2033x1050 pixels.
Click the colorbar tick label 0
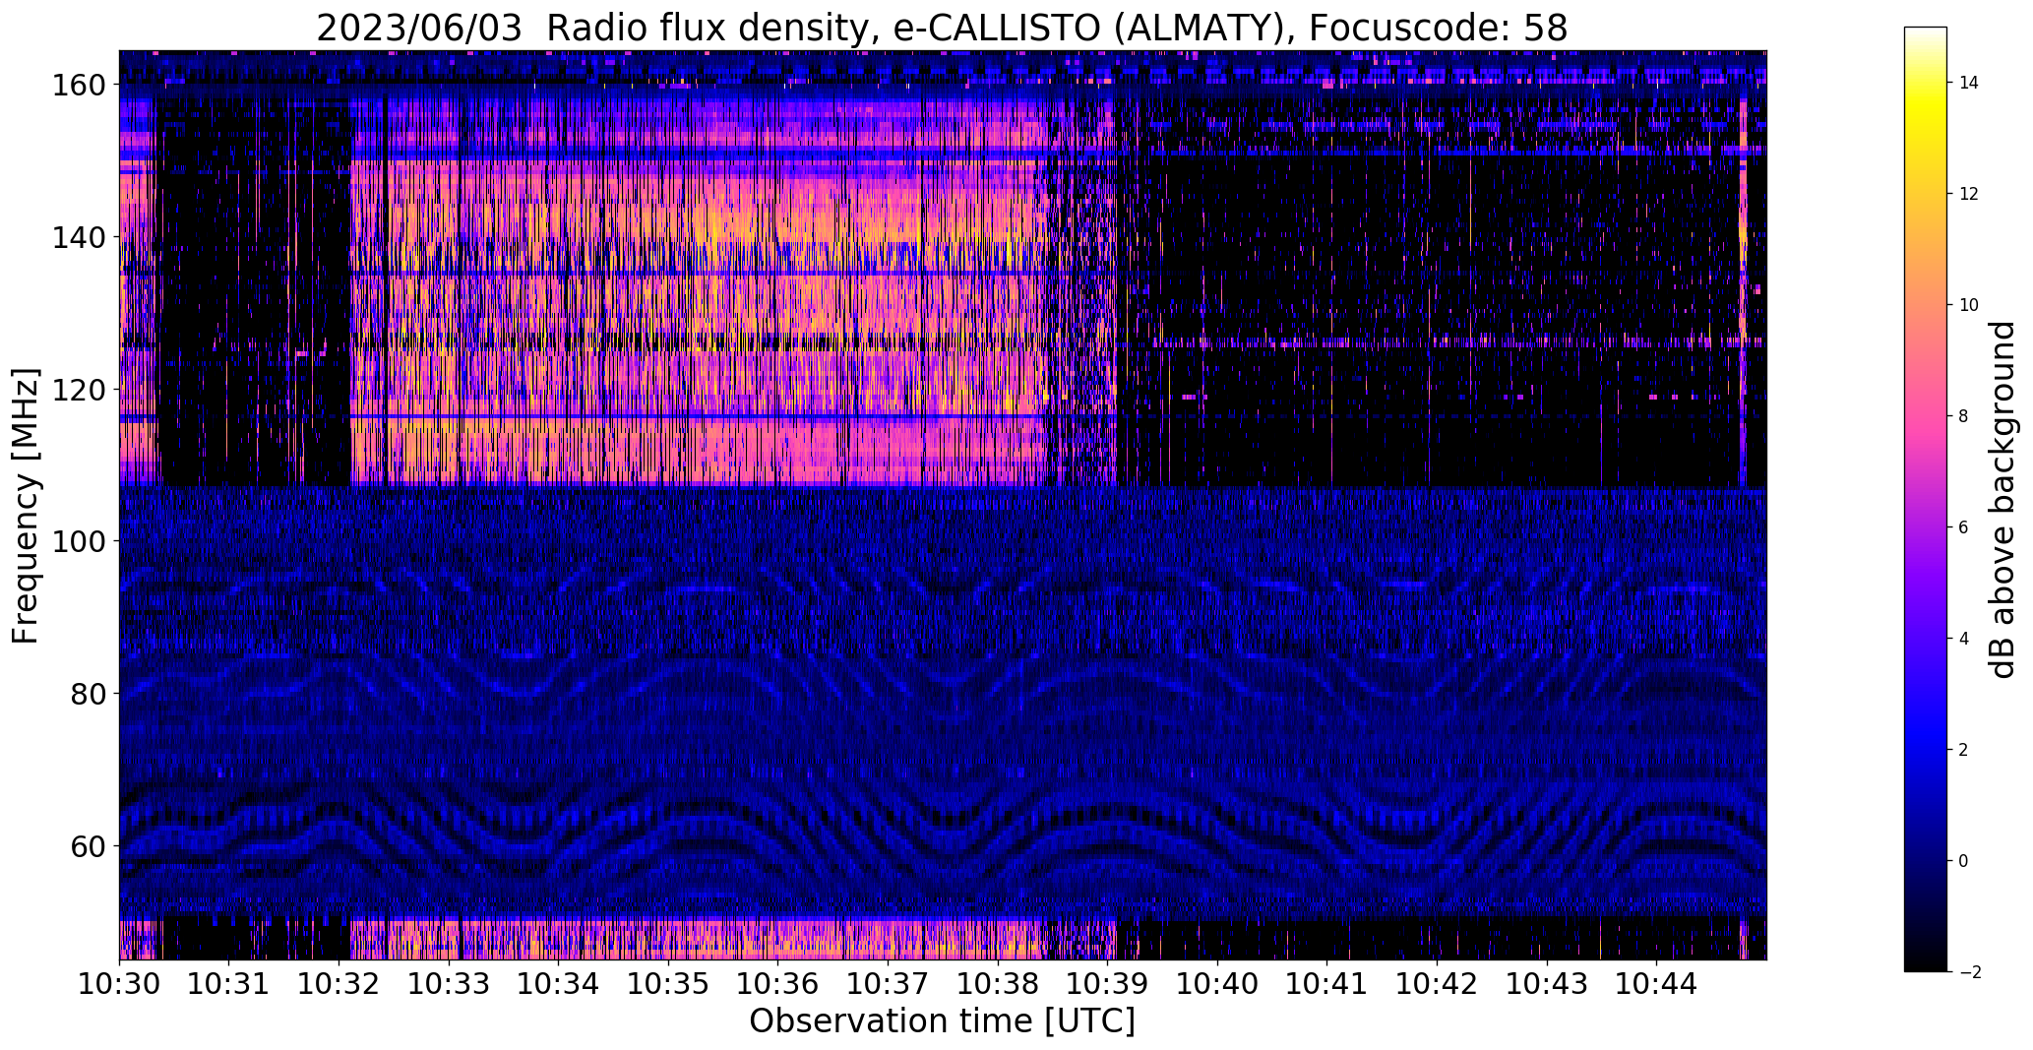1964,861
